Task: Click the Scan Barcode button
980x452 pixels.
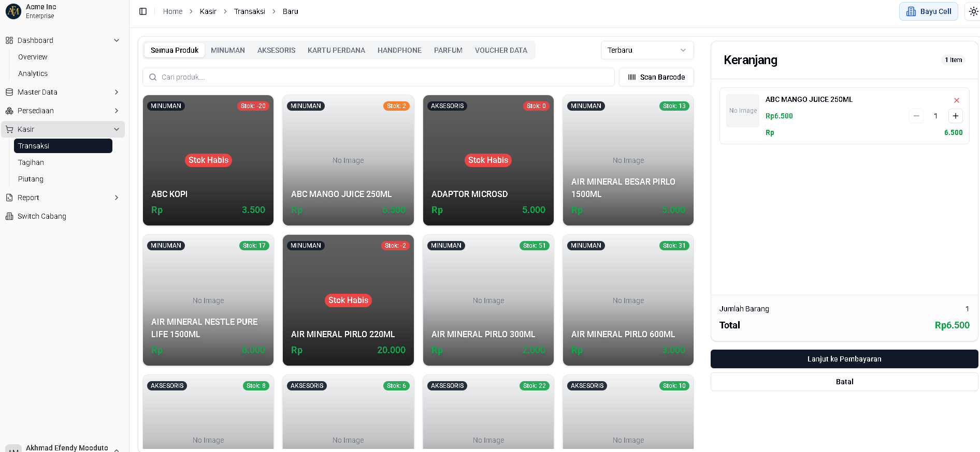Action: pyautogui.click(x=656, y=77)
